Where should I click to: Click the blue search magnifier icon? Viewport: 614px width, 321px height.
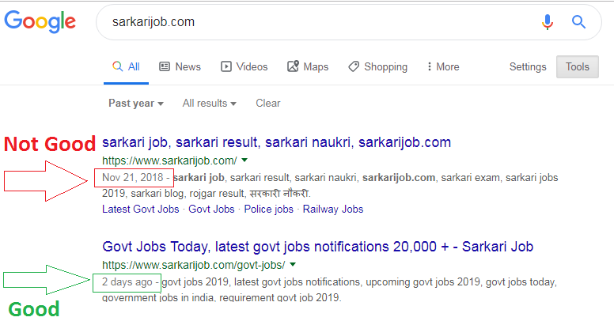coord(578,22)
